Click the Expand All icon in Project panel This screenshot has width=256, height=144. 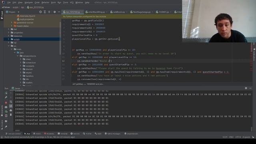coord(45,12)
